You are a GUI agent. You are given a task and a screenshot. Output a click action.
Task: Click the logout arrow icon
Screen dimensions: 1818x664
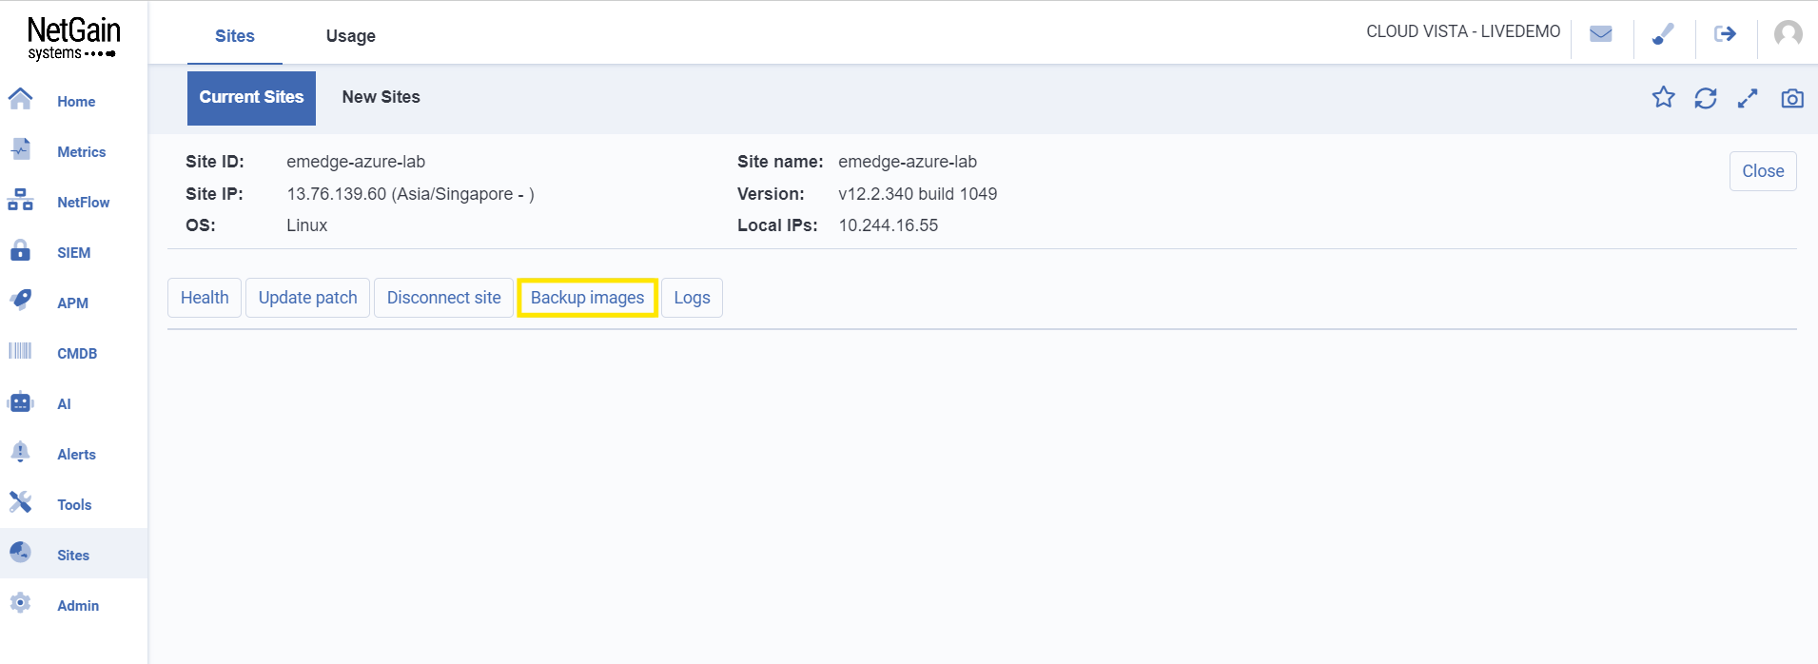[1725, 34]
